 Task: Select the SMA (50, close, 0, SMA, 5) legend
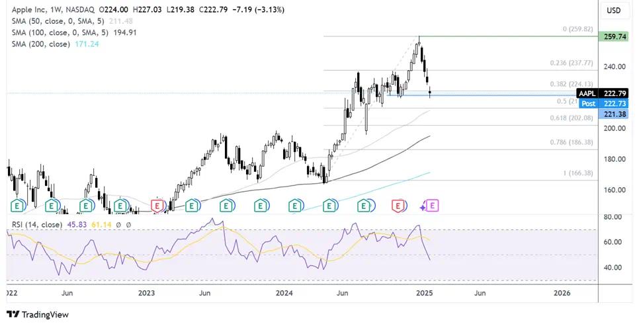58,21
